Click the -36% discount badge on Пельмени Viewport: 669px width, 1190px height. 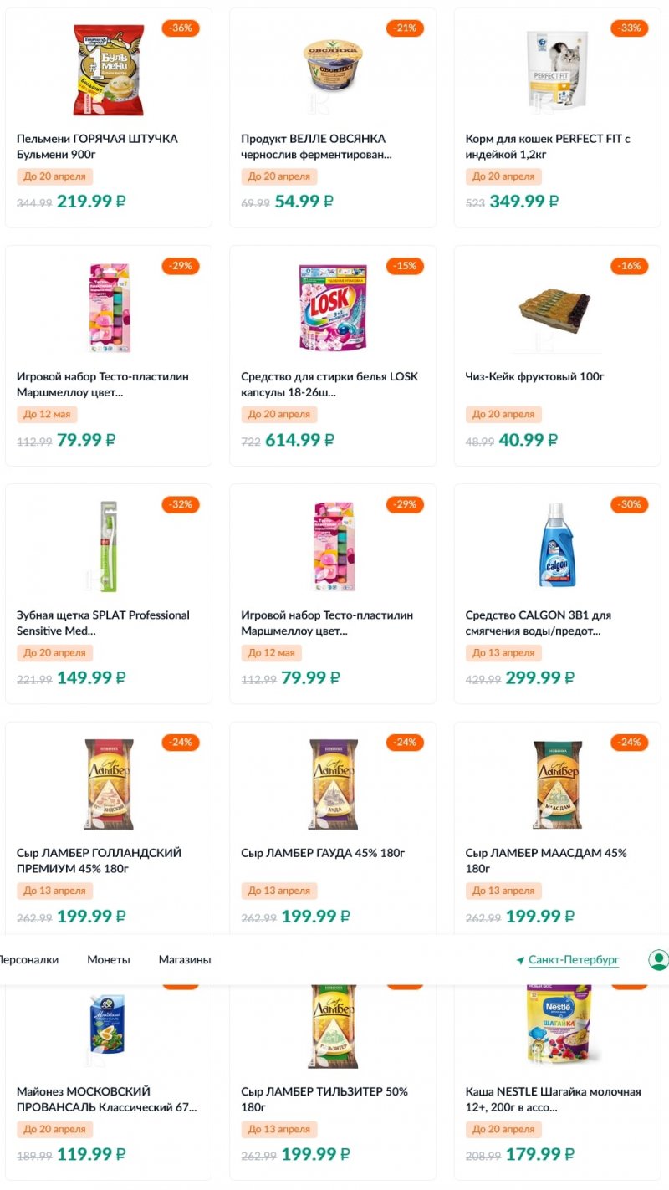pyautogui.click(x=180, y=28)
